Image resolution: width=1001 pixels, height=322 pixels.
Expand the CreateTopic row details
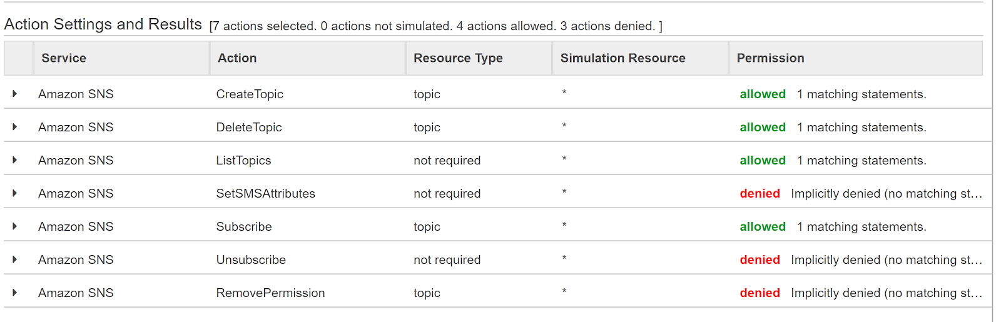click(x=14, y=94)
